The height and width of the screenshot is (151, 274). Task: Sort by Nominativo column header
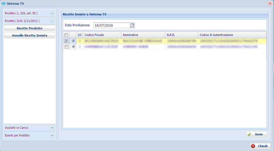(142, 35)
